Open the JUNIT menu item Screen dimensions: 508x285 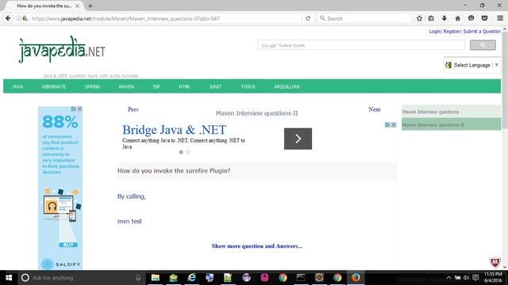tap(215, 86)
